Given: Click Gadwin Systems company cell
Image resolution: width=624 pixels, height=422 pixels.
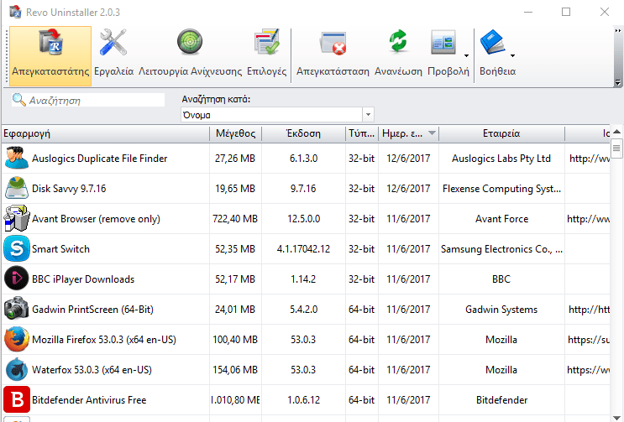Looking at the screenshot, I should click(x=501, y=310).
